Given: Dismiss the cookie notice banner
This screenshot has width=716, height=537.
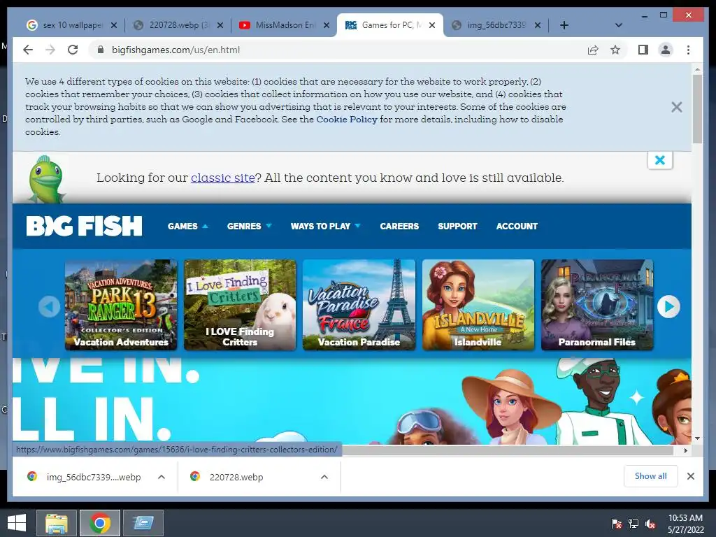Looking at the screenshot, I should tap(676, 107).
